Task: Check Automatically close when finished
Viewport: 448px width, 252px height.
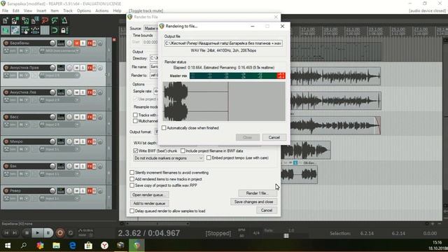Action: [164, 128]
